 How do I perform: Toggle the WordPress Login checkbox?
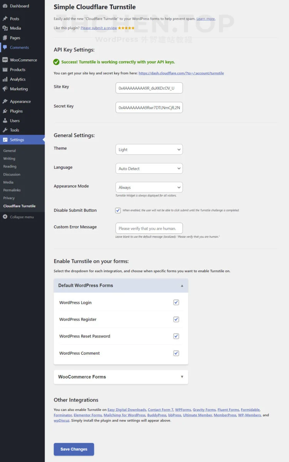[176, 303]
